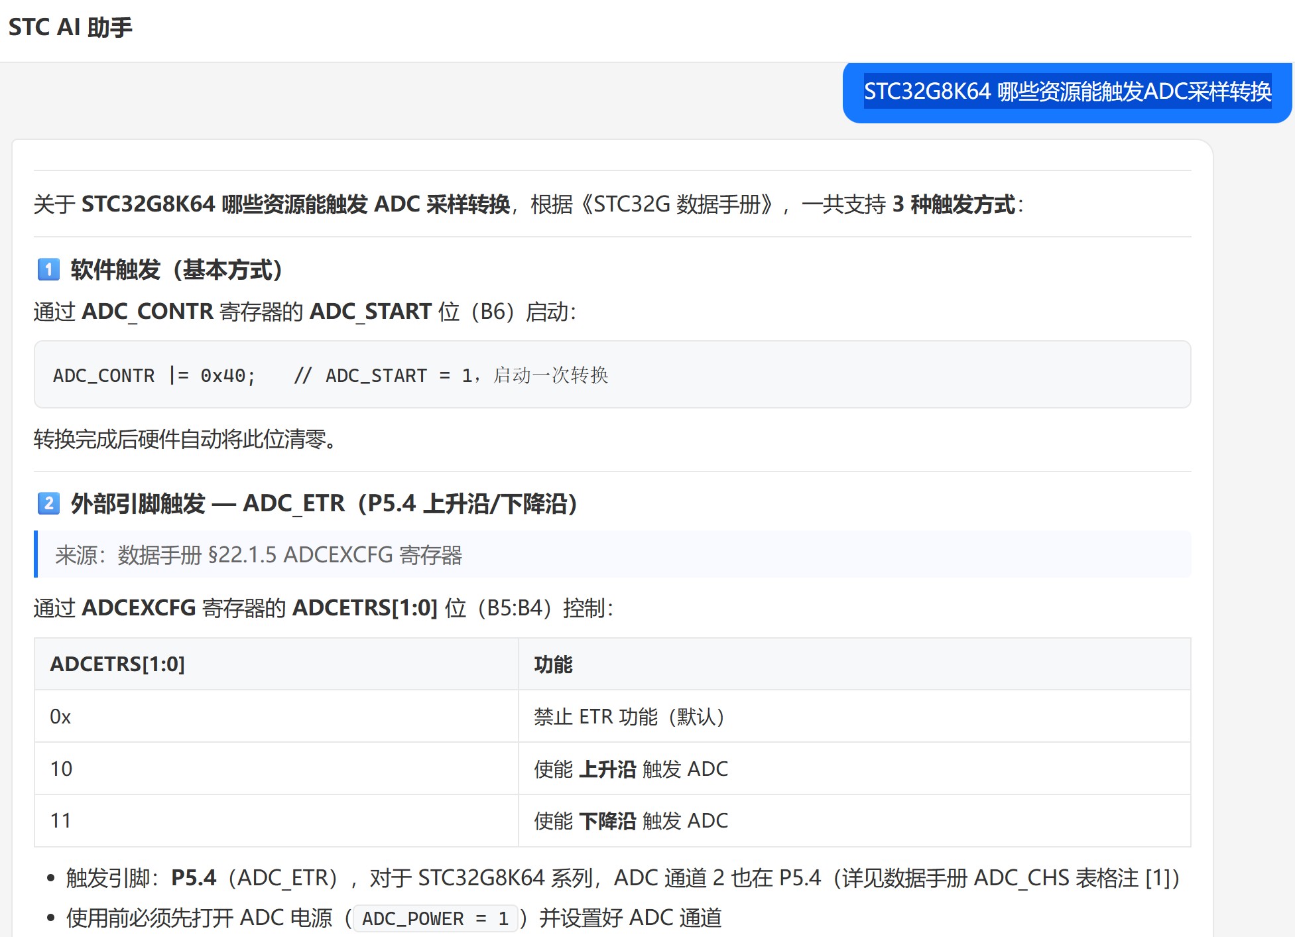Click the table cell 0x

click(276, 716)
